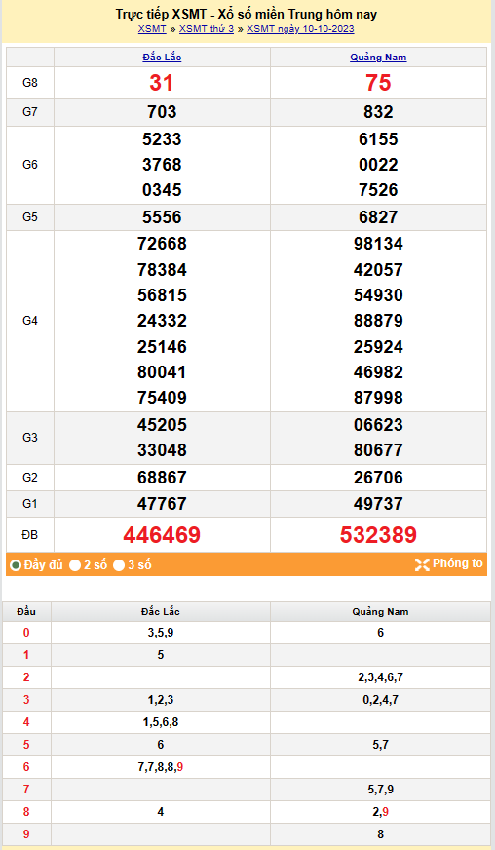Image resolution: width=495 pixels, height=850 pixels.
Task: Click G4 number 78384
Action: point(162,270)
